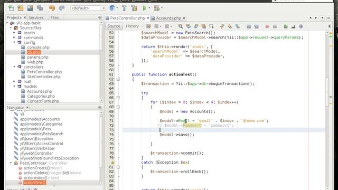Open PetsController.php editor tab
This screenshot has height=190, width=338.
pyautogui.click(x=127, y=18)
